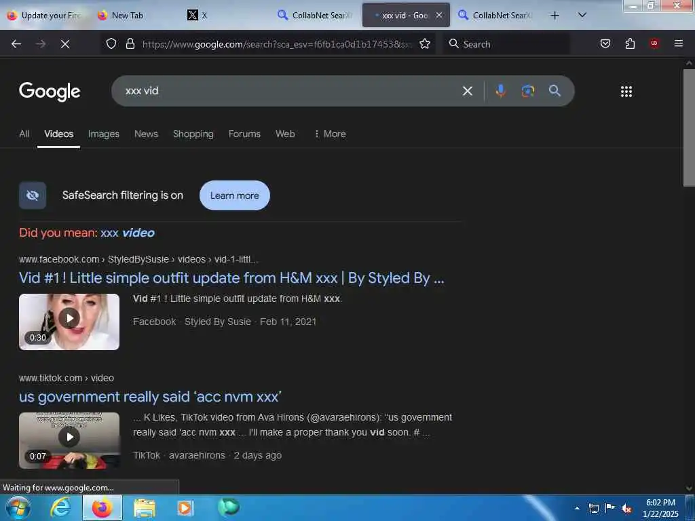Stop loading the page
This screenshot has width=695, height=521.
pyautogui.click(x=65, y=44)
